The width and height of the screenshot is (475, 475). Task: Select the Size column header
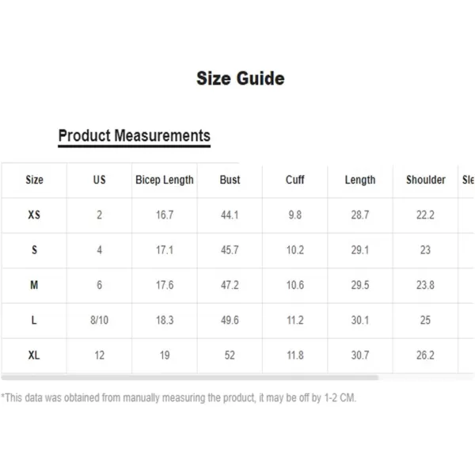[x=34, y=180]
